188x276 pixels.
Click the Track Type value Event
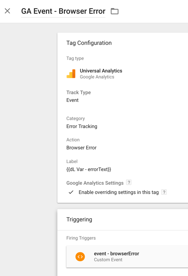(72, 100)
